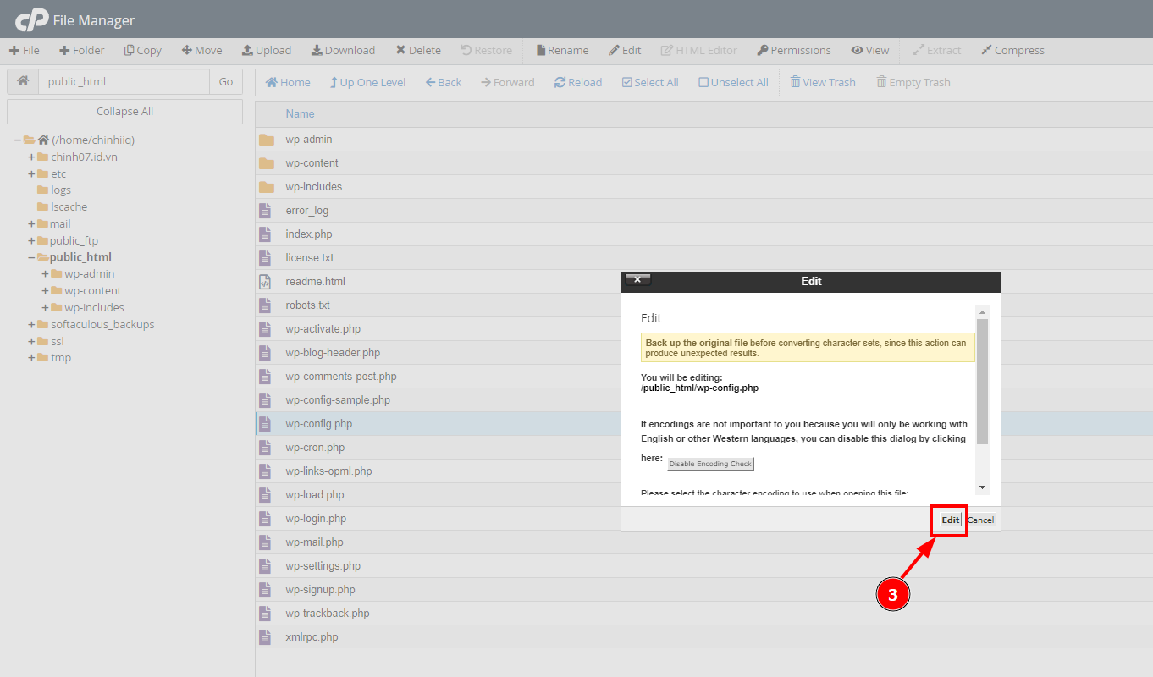Click the wp-includes folder icon in list
This screenshot has width=1153, height=677.
(x=266, y=186)
